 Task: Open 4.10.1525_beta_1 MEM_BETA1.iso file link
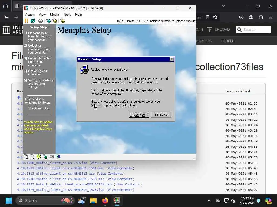pos(64,184)
